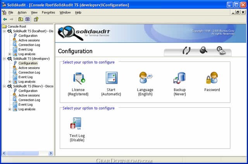248x164 pixels.
Task: Click tree pane scrollbar left arrow
Action: (4, 153)
